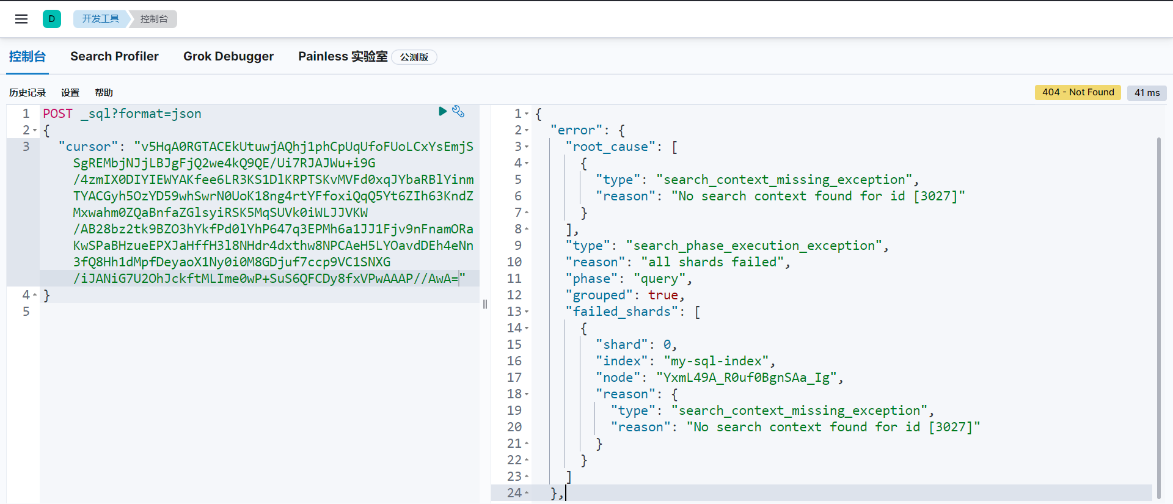Screen dimensions: 1173x504
Task: Collapse the request body fold at line 2
Action: (x=35, y=131)
